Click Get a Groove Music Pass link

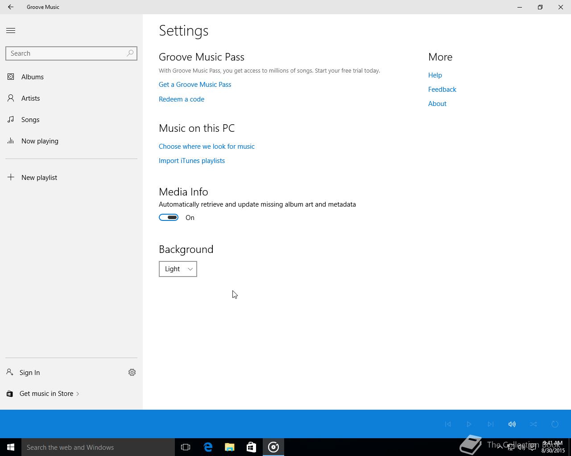point(195,85)
